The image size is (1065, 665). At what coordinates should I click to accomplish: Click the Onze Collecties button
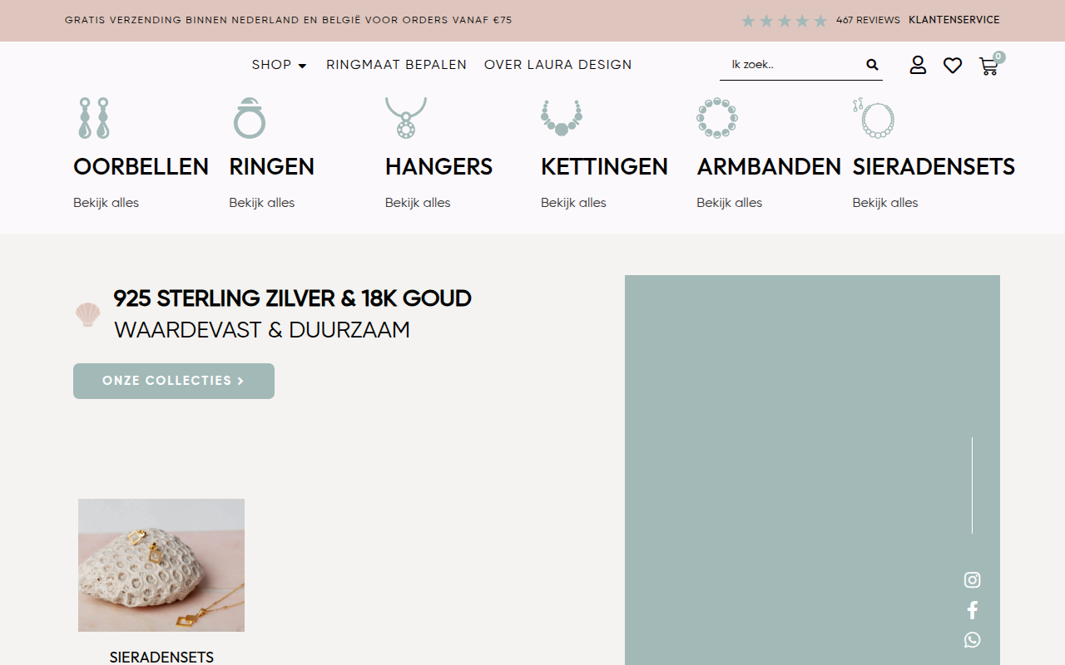click(x=174, y=381)
